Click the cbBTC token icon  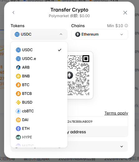tap(18, 111)
